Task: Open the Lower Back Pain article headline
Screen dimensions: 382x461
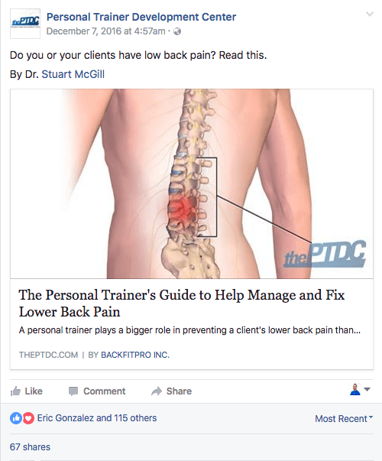Action: [182, 304]
